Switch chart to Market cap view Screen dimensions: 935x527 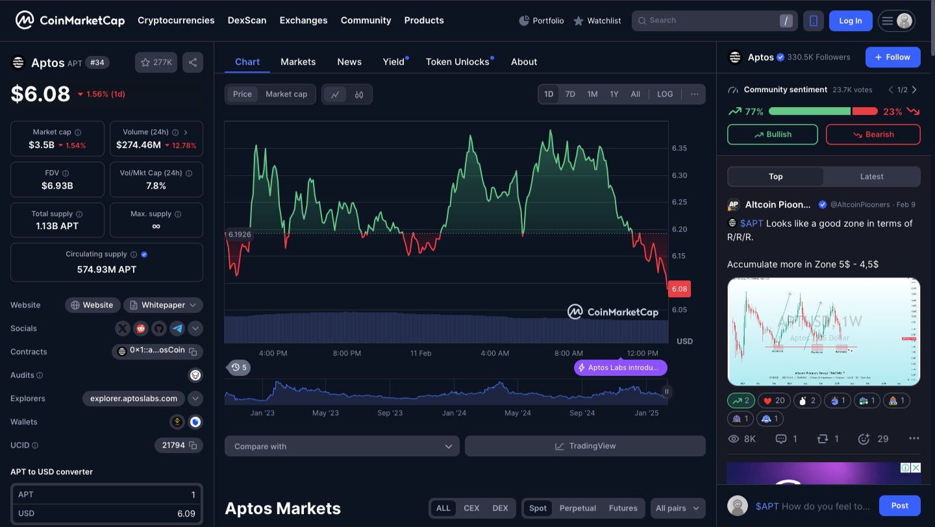click(286, 94)
